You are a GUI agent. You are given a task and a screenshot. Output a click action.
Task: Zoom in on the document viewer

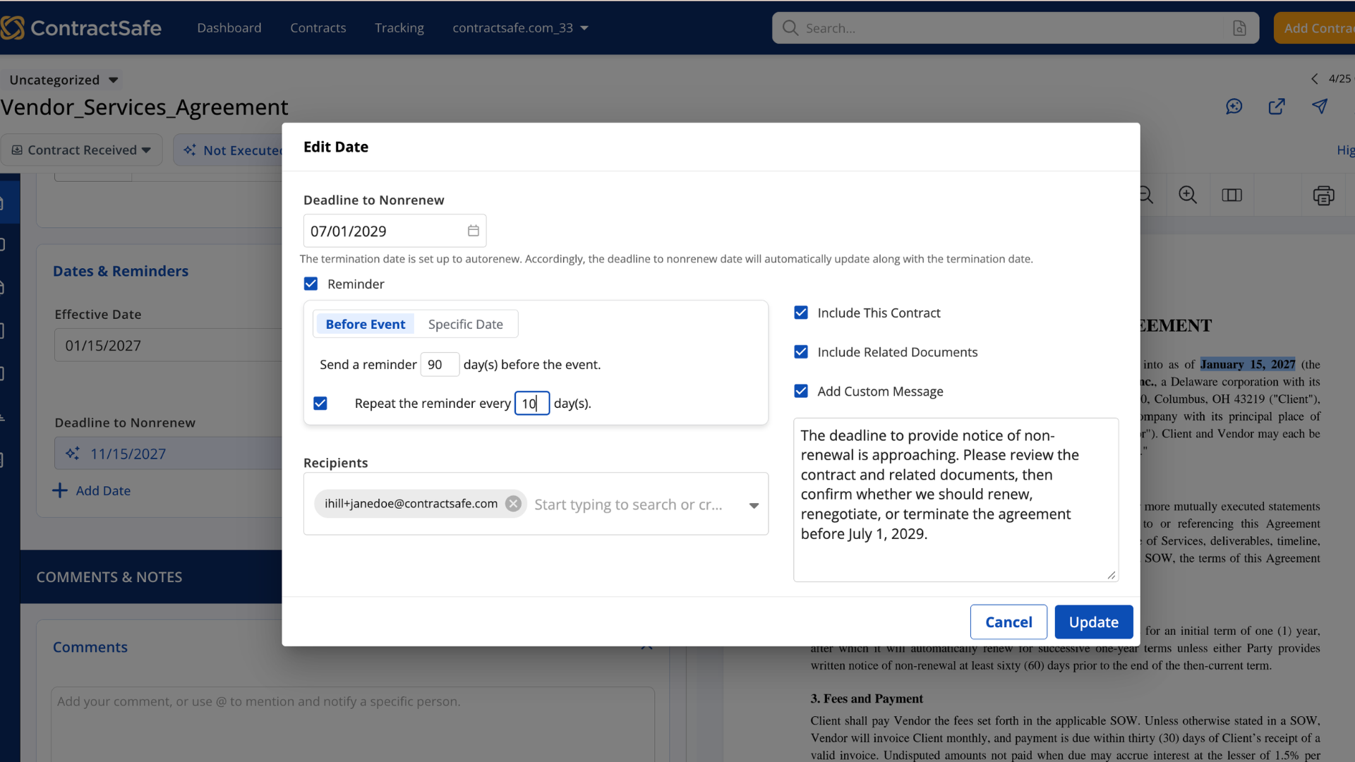1188,195
